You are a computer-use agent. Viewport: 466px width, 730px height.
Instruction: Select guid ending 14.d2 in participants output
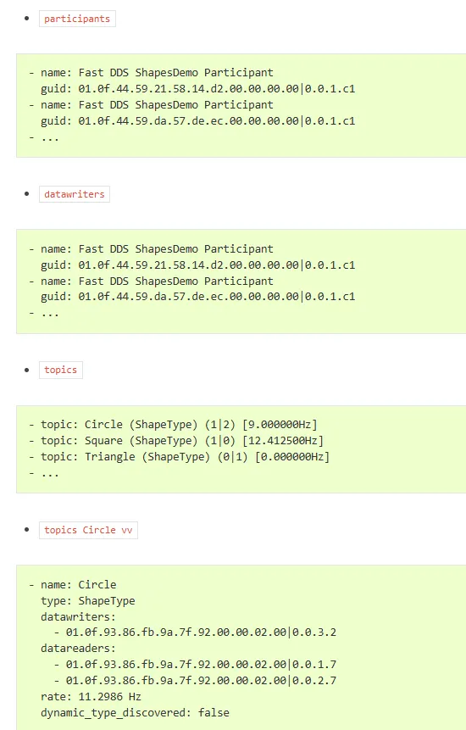(x=217, y=88)
